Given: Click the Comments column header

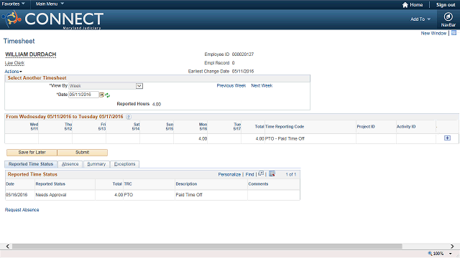Looking at the screenshot, I should tap(258, 184).
